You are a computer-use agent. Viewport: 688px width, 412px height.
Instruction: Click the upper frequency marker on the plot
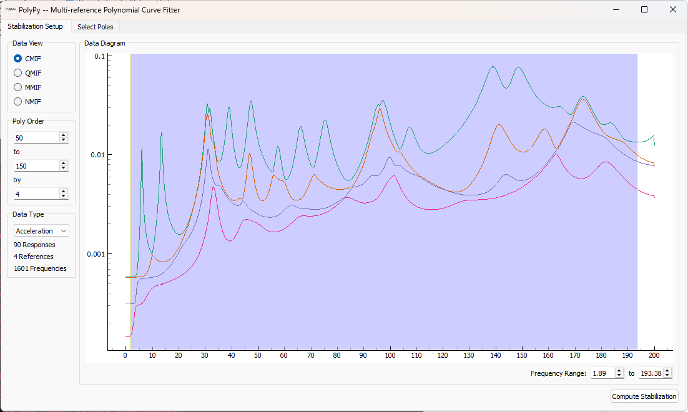[636, 200]
